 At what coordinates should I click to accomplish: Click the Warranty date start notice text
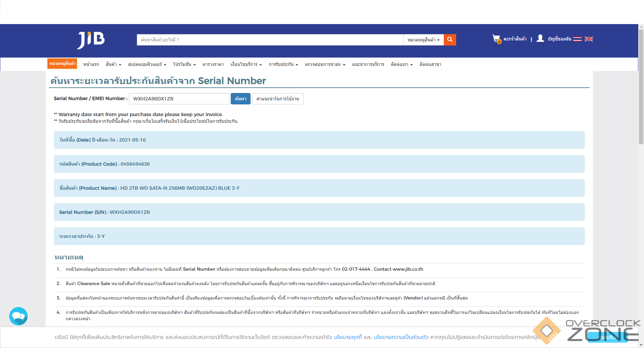138,114
